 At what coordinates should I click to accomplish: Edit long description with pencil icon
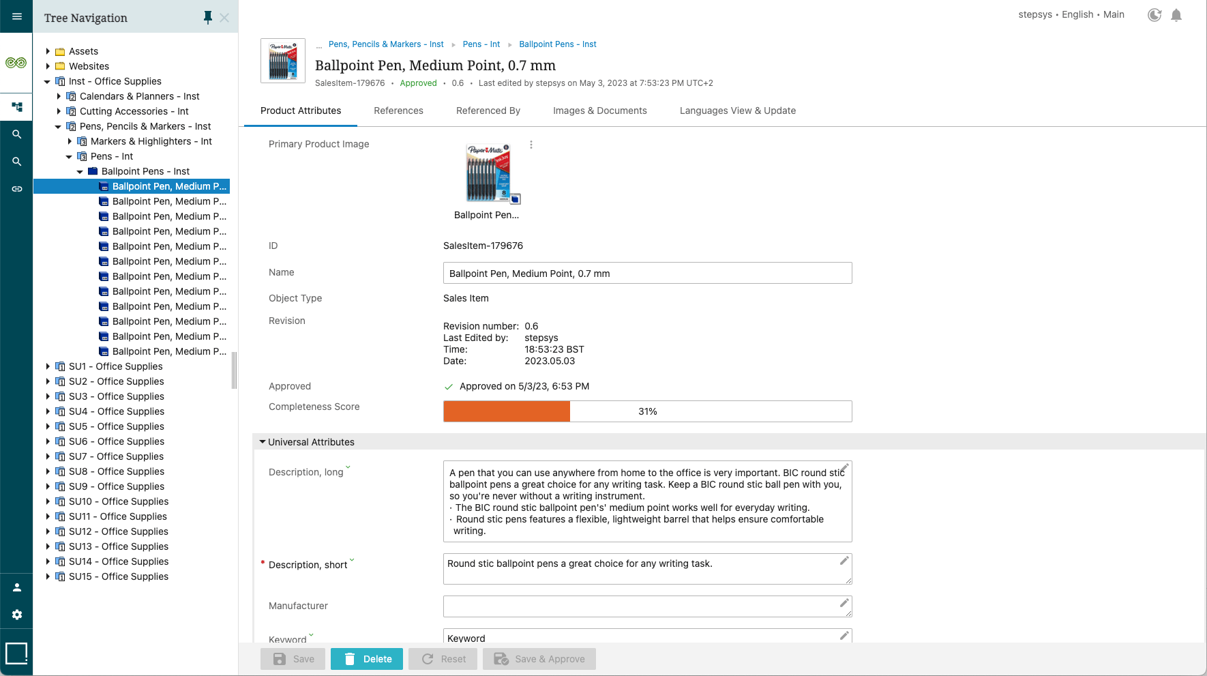(x=844, y=468)
